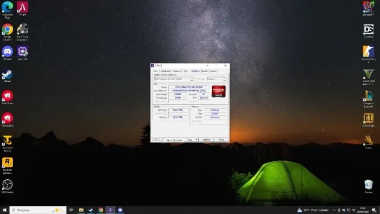
Task: Show hidden system tray icons
Action: [x=334, y=210]
